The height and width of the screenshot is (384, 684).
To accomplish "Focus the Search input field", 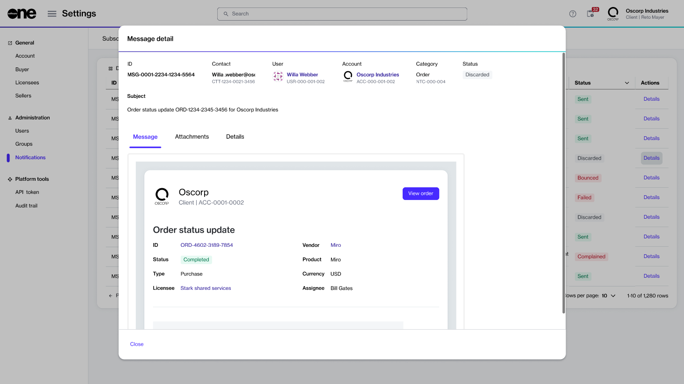I will coord(342,14).
